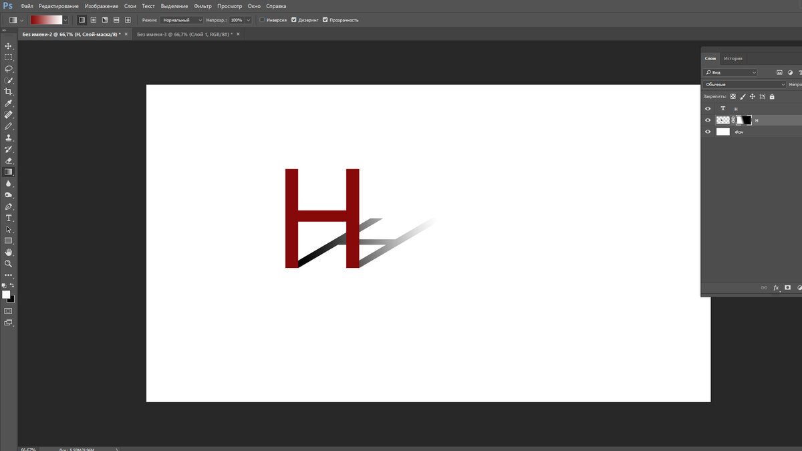
Task: Choose reflected gradient type
Action: [116, 20]
